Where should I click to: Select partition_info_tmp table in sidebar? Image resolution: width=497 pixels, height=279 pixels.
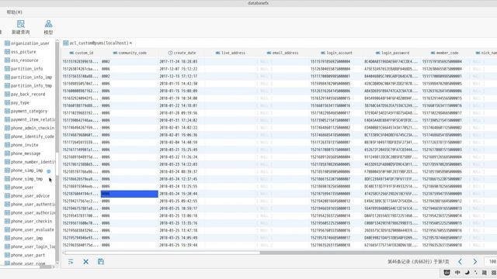31,86
